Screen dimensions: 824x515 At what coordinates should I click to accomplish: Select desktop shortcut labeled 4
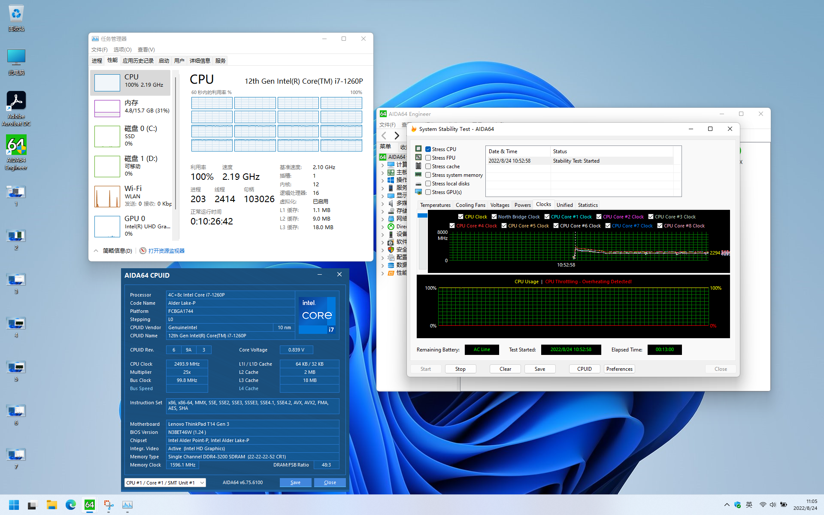pos(16,327)
